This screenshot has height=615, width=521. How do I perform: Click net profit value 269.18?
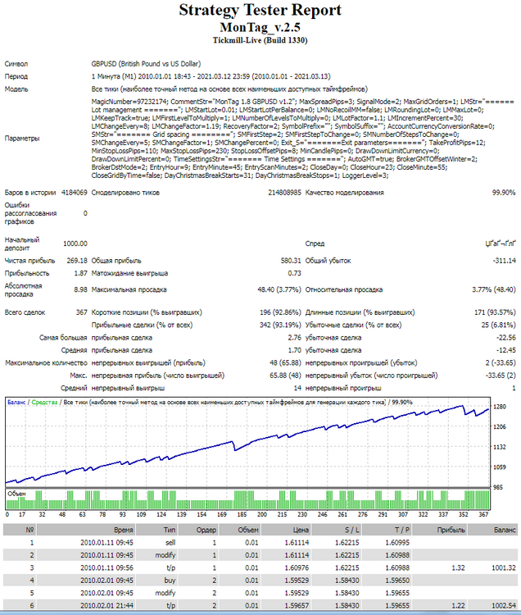click(77, 261)
